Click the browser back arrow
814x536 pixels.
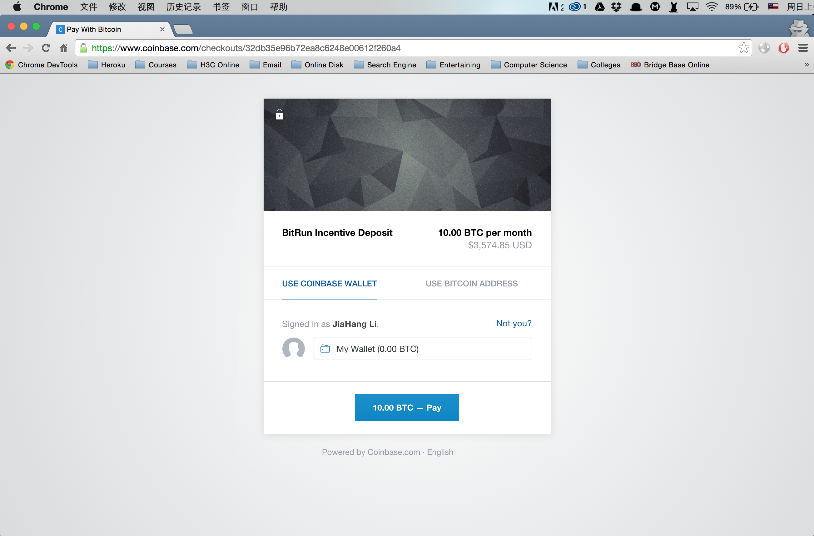tap(11, 48)
